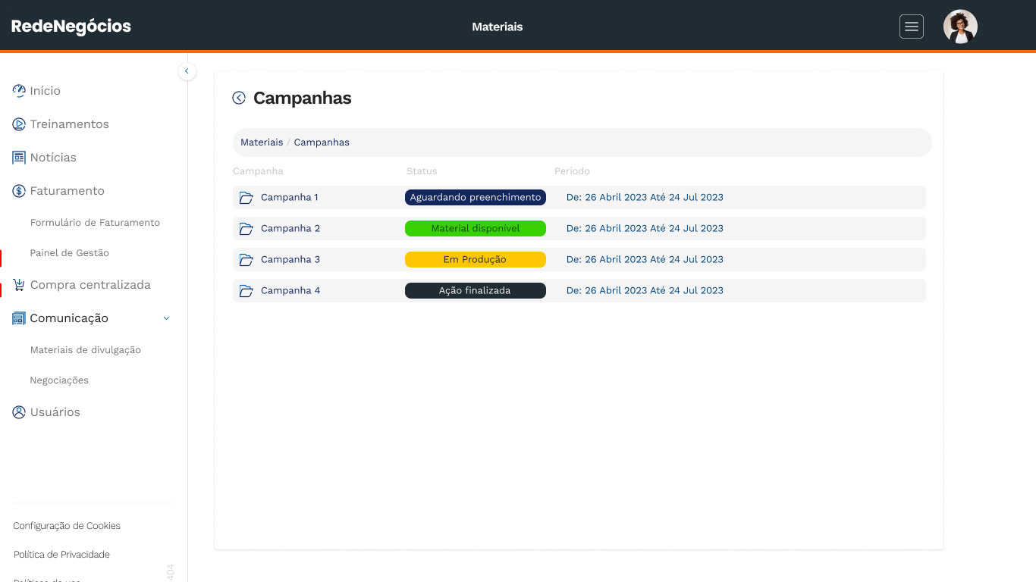Image resolution: width=1036 pixels, height=582 pixels.
Task: Select Painel de Gestão menu item
Action: [69, 253]
